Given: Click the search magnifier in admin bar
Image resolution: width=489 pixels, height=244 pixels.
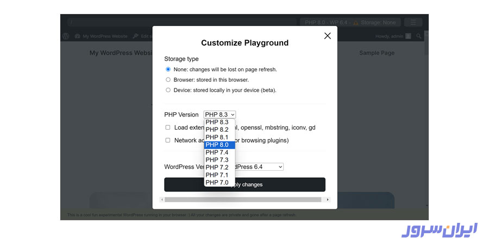Looking at the screenshot, I should pos(418,36).
